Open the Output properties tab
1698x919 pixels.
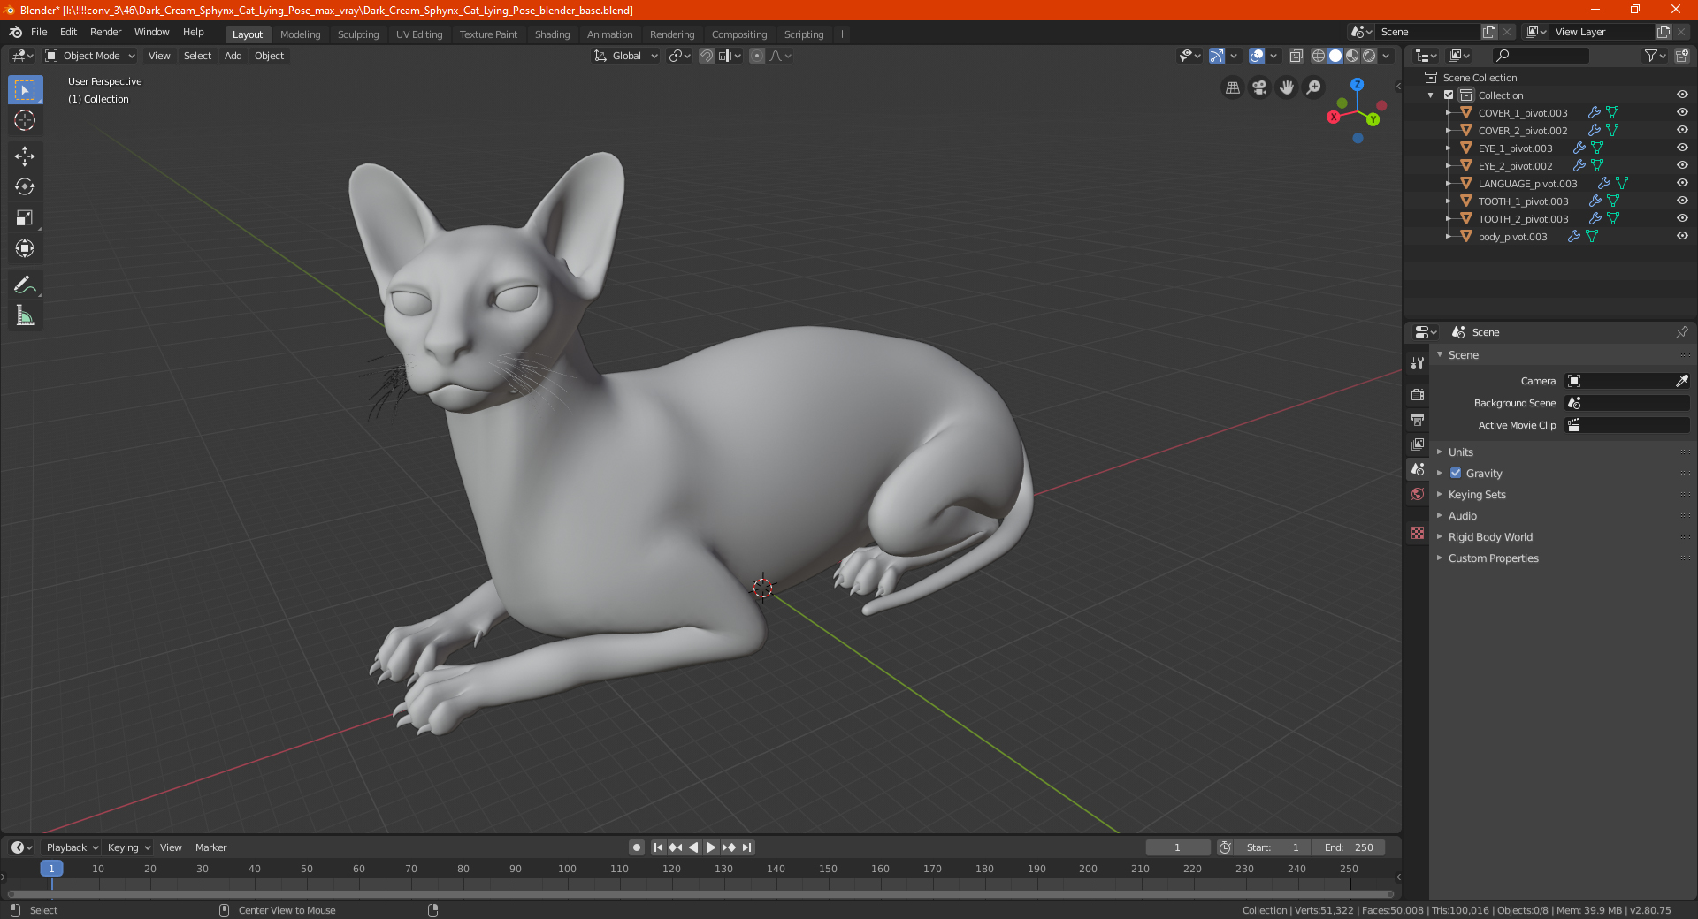pos(1418,419)
